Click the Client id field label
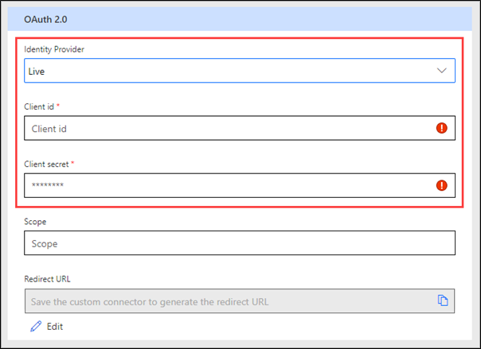 click(39, 107)
